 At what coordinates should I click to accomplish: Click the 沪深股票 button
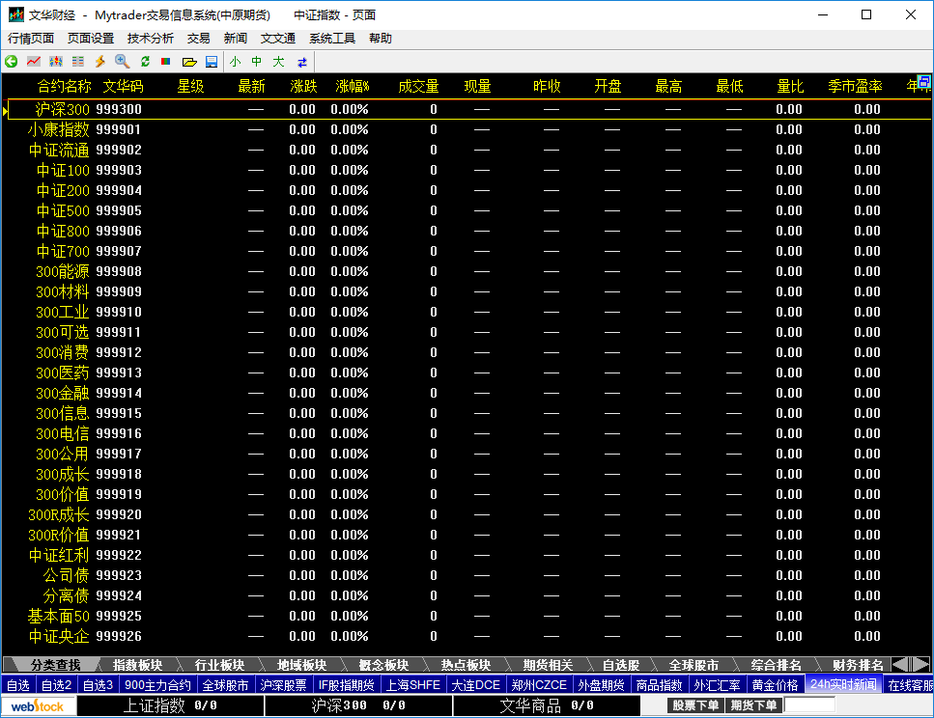pos(284,685)
